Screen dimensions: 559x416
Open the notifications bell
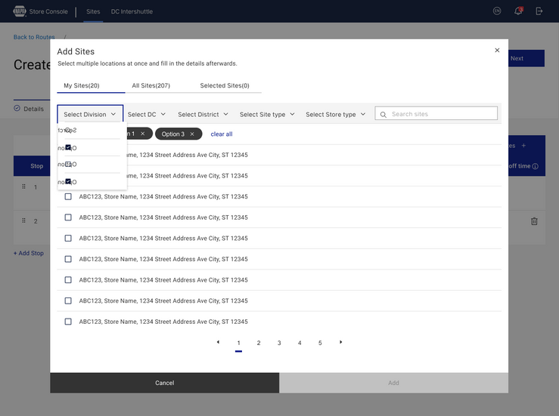pos(518,11)
